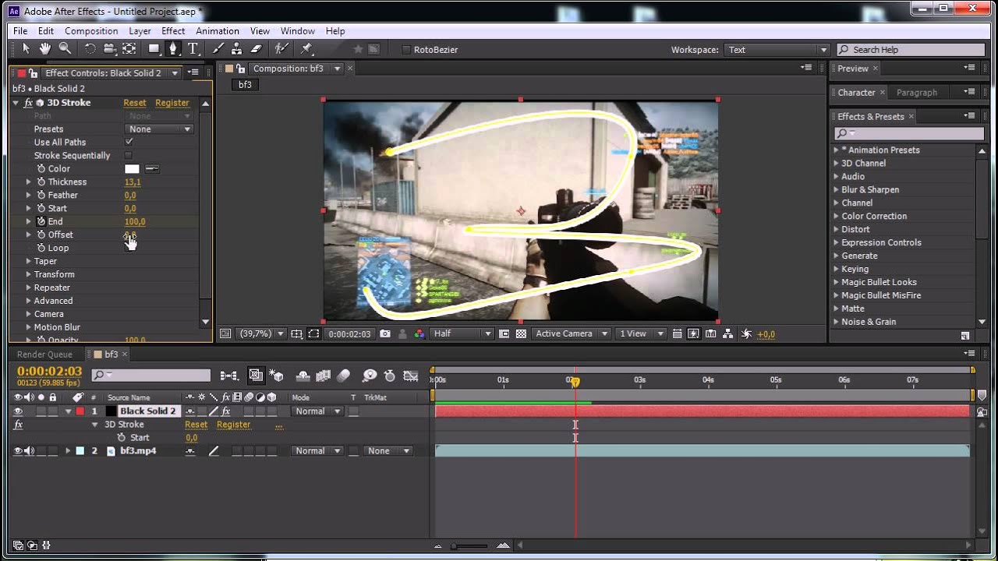Image resolution: width=998 pixels, height=561 pixels.
Task: Open the Workspace dropdown
Action: click(x=777, y=50)
